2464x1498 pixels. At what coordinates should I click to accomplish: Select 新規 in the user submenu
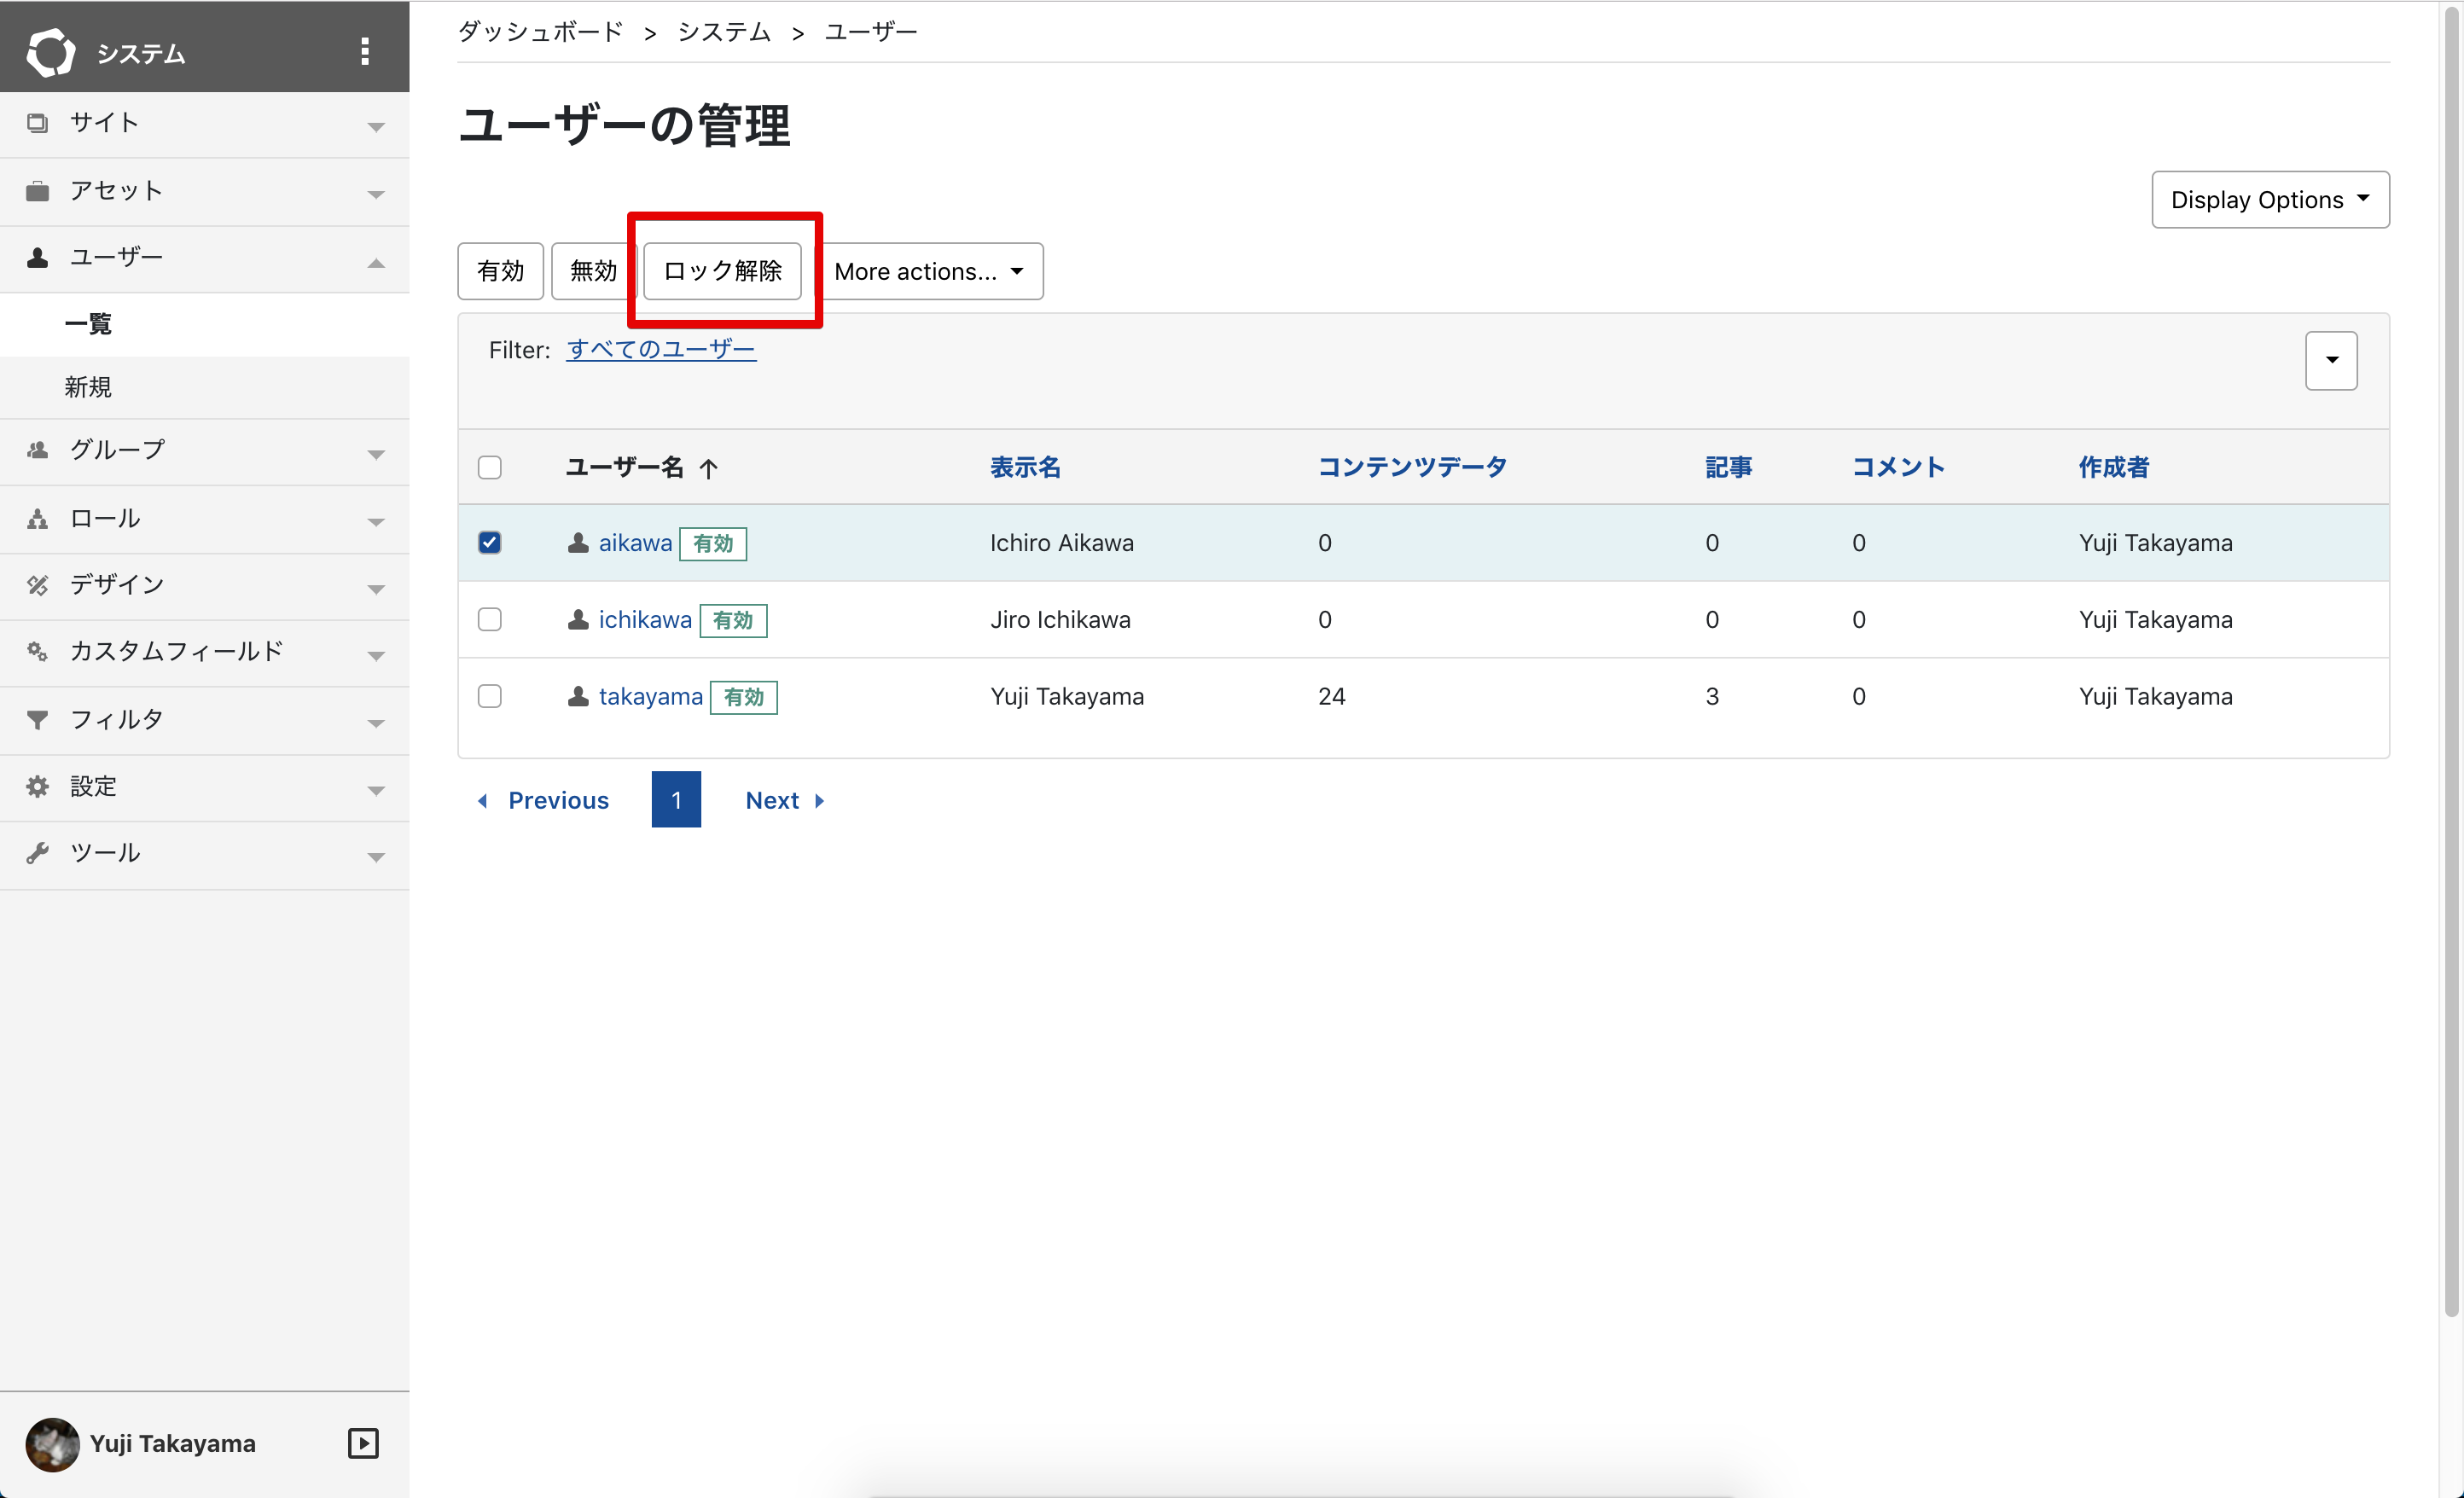coord(204,387)
